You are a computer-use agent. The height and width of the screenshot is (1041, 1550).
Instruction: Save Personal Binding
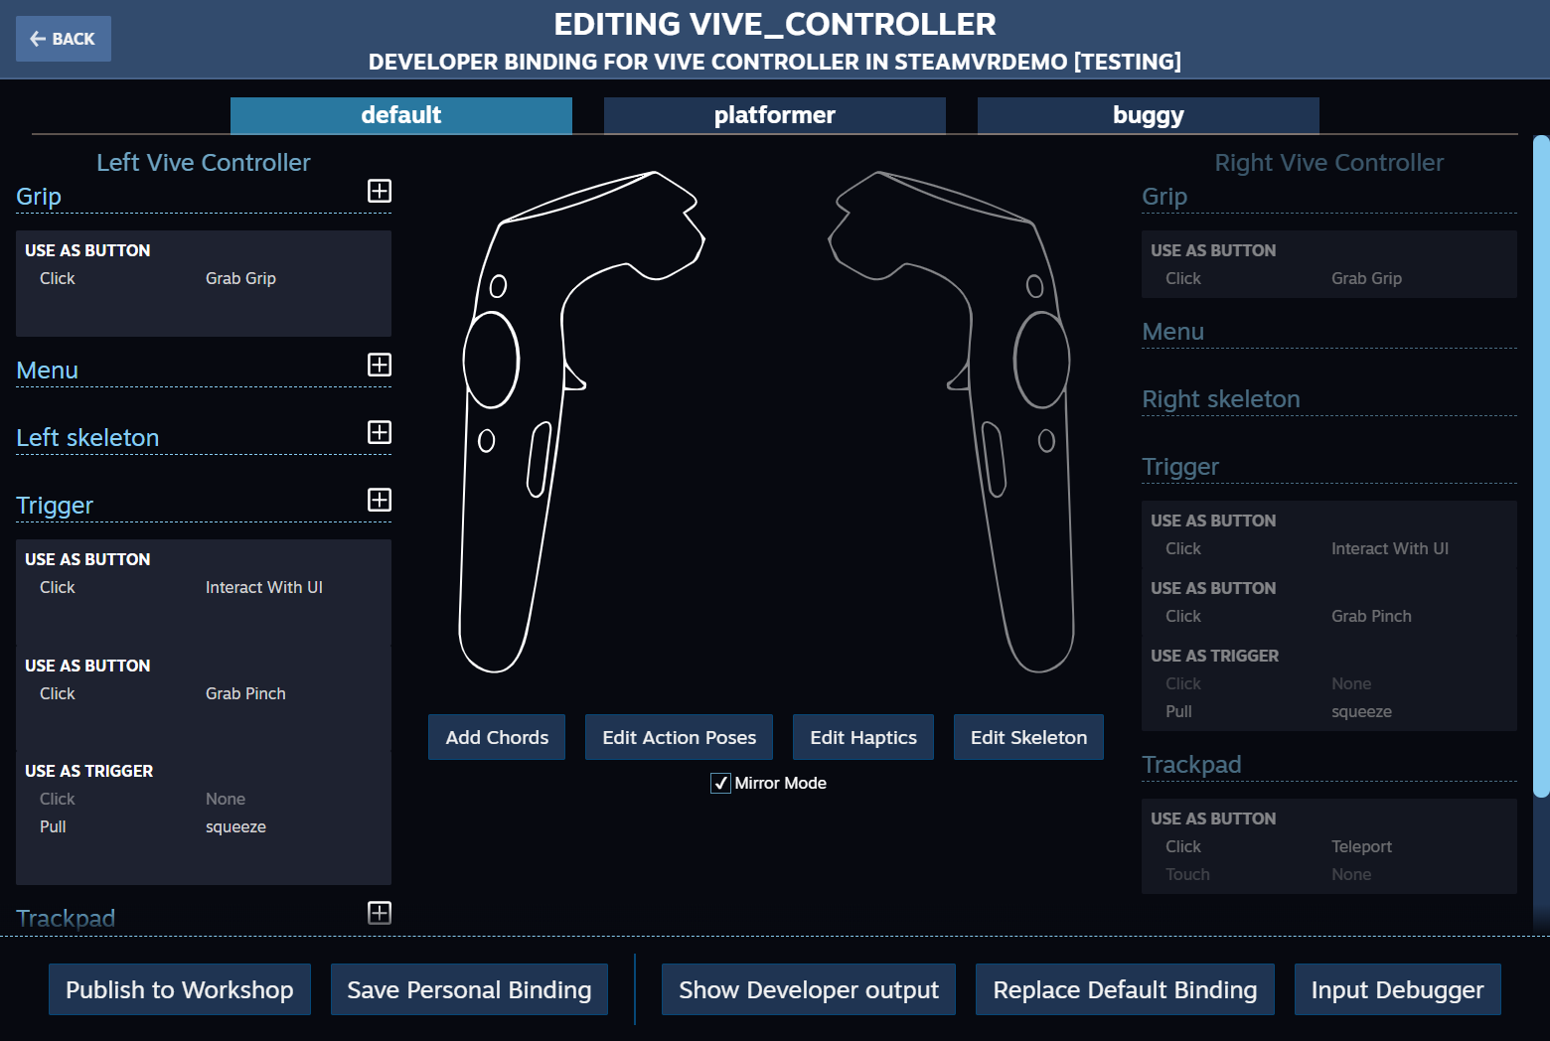[469, 989]
